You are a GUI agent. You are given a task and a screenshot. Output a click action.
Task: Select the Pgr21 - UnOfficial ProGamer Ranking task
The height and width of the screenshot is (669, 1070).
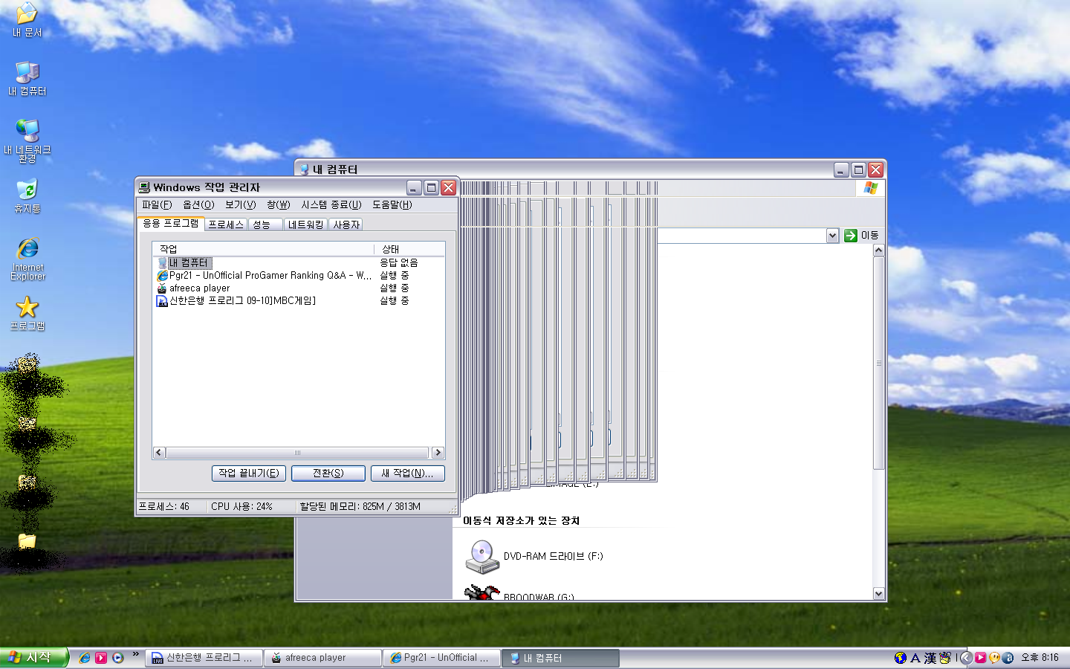[x=299, y=275]
